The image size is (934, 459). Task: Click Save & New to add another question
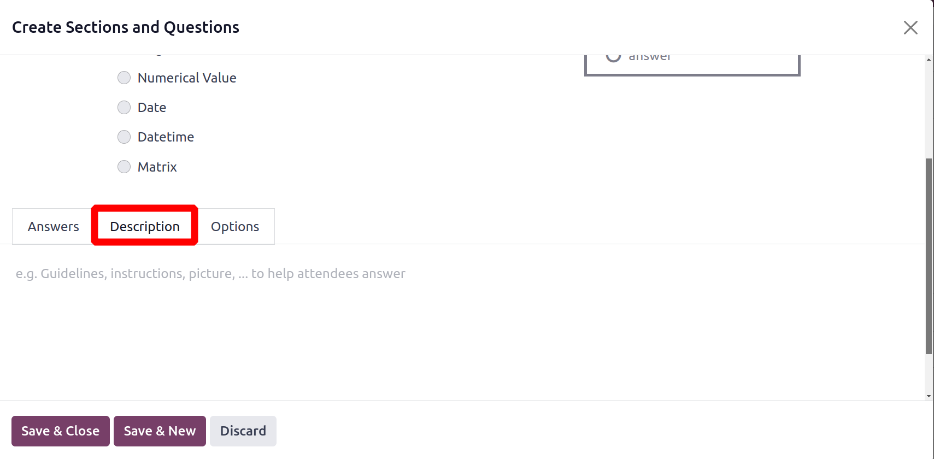(160, 431)
